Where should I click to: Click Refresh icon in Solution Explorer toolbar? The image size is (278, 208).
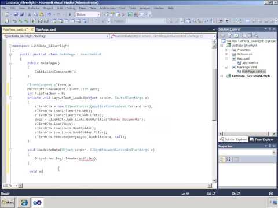pyautogui.click(x=236, y=35)
